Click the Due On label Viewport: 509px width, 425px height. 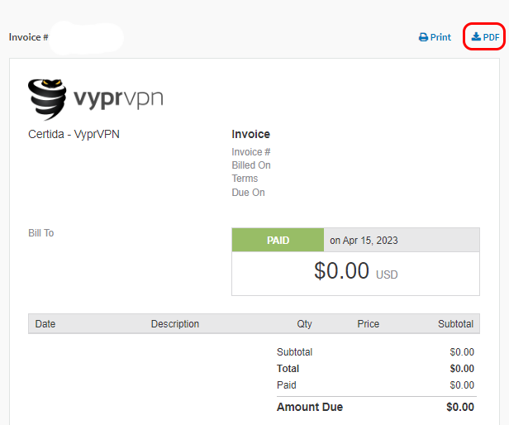pos(248,193)
